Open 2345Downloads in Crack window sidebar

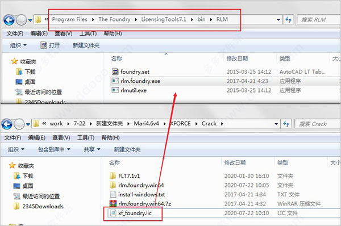43,206
